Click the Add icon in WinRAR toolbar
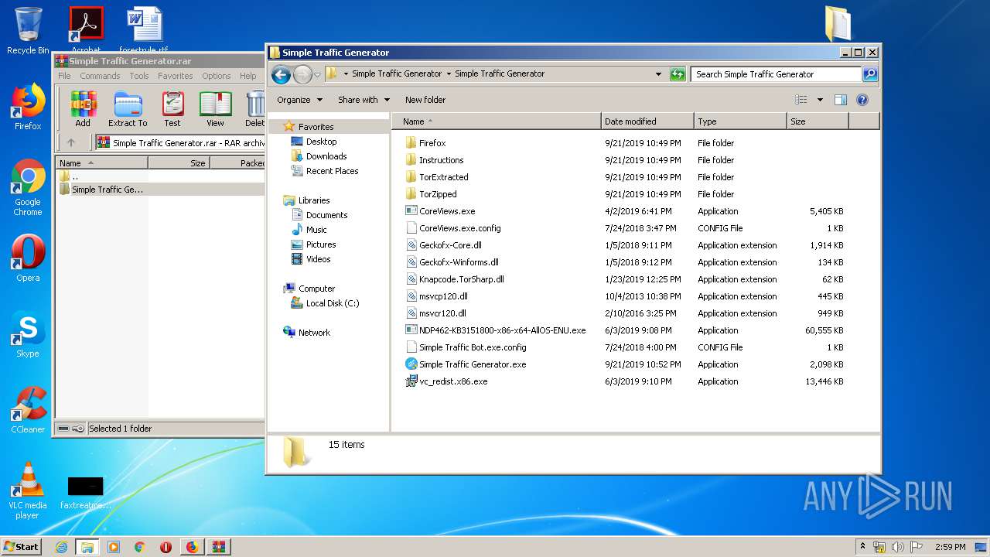This screenshot has height=557, width=990. pos(83,109)
